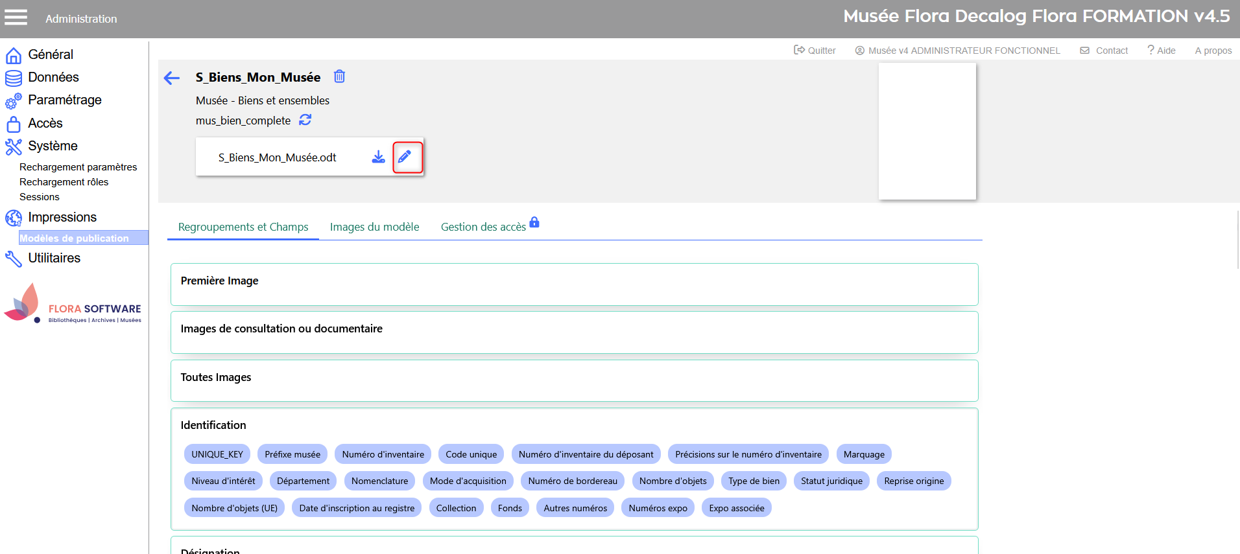This screenshot has height=554, width=1240.
Task: Select the Statut juridique field chip
Action: click(831, 481)
